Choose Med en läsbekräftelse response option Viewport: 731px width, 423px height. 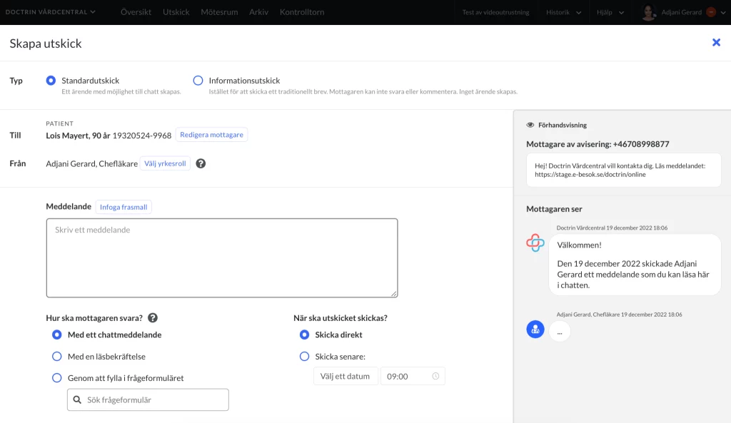pyautogui.click(x=57, y=357)
